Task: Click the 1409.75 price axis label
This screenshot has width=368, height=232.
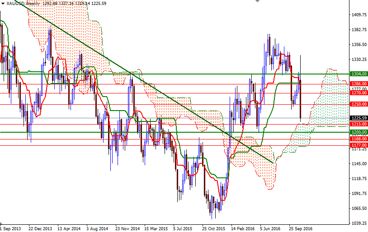Action: pos(359,15)
